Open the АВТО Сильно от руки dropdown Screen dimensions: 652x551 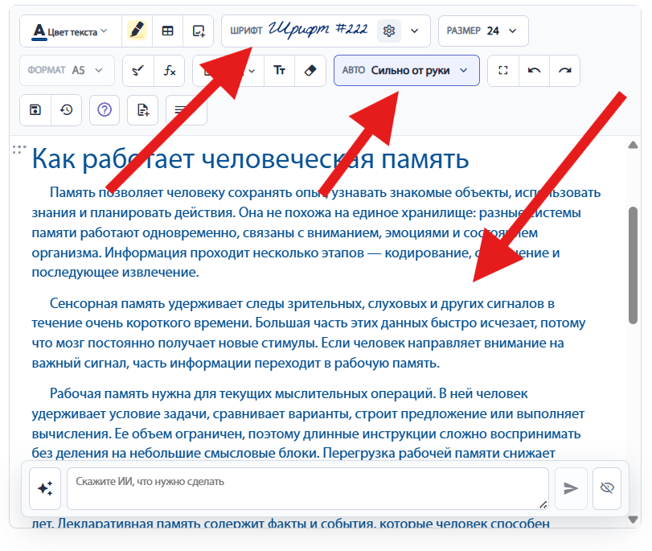click(407, 70)
